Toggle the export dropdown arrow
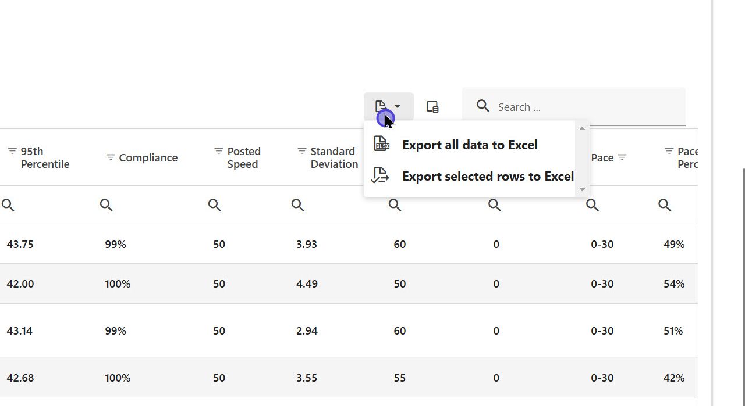The image size is (745, 406). point(398,107)
